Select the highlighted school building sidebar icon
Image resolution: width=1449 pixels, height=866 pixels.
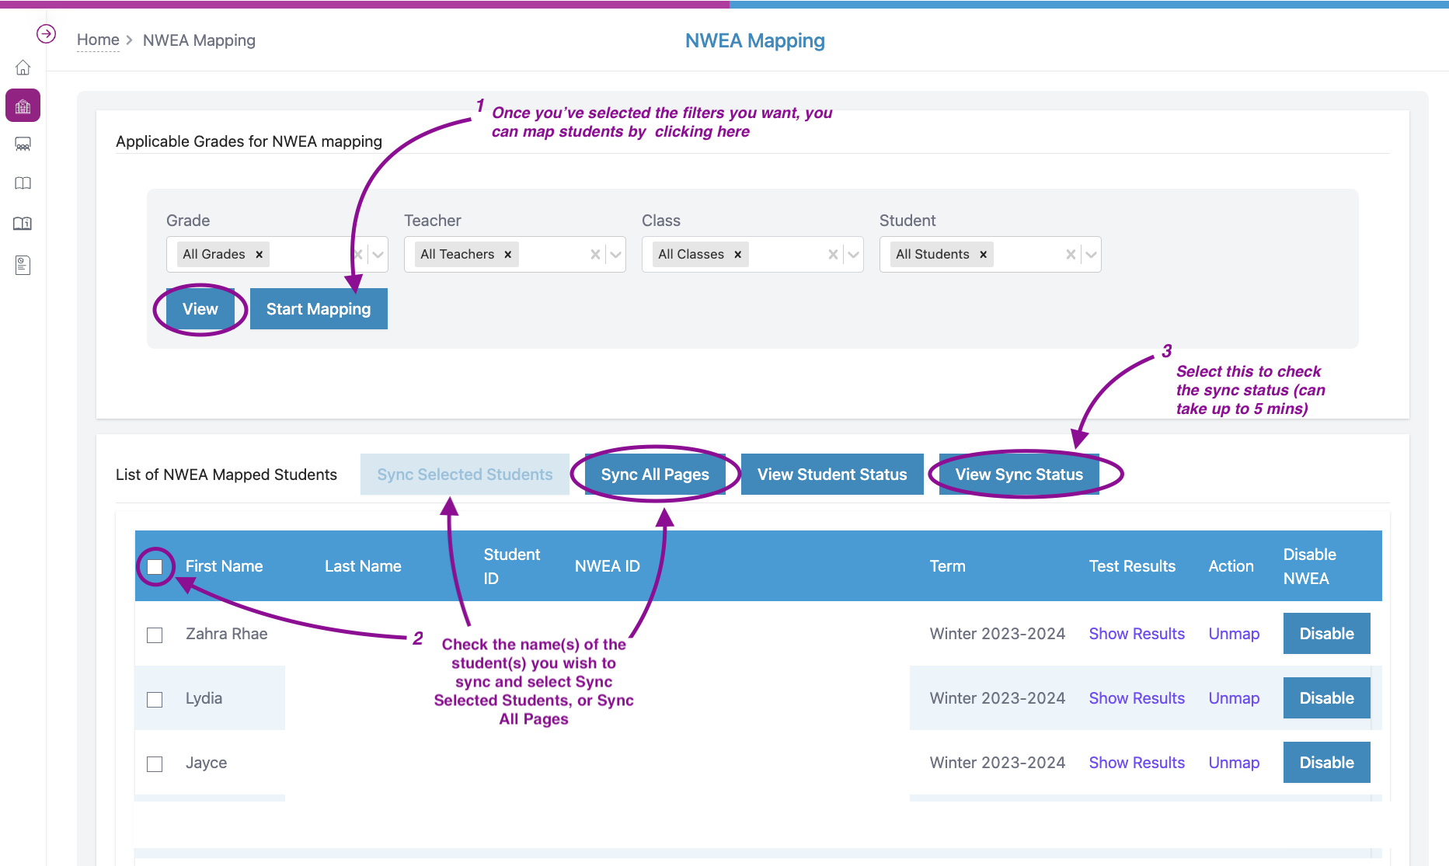(x=23, y=106)
